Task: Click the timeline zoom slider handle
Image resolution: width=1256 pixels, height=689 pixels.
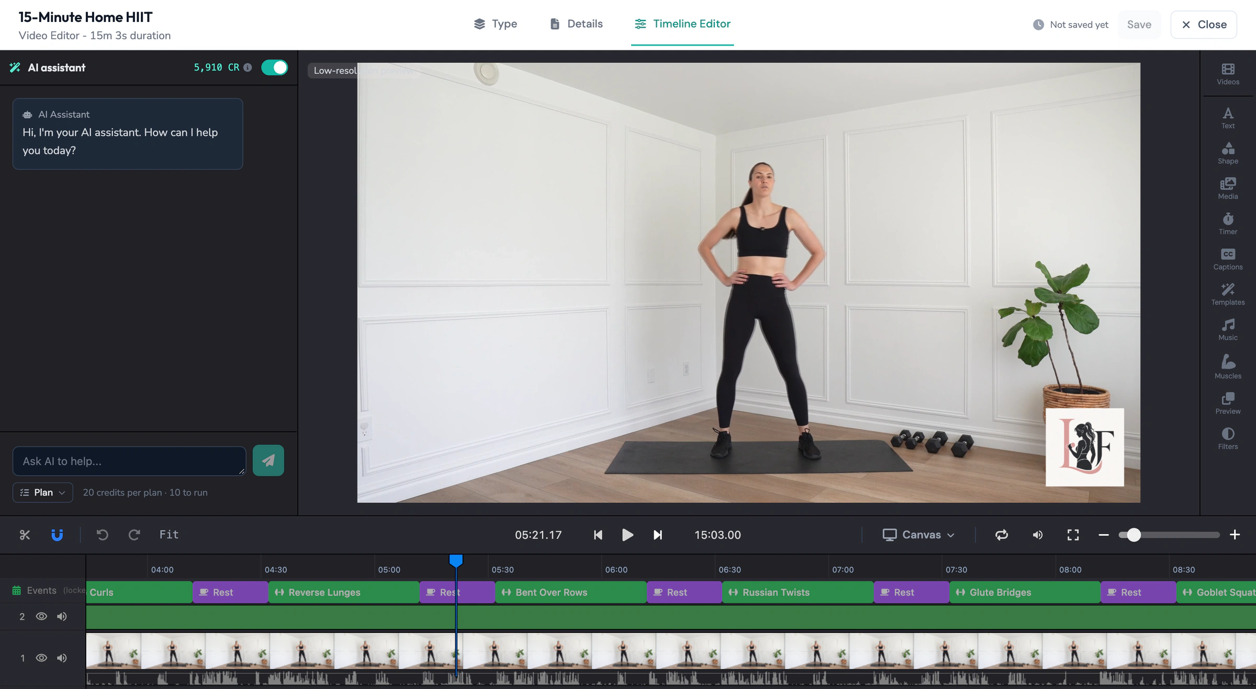Action: (1134, 535)
